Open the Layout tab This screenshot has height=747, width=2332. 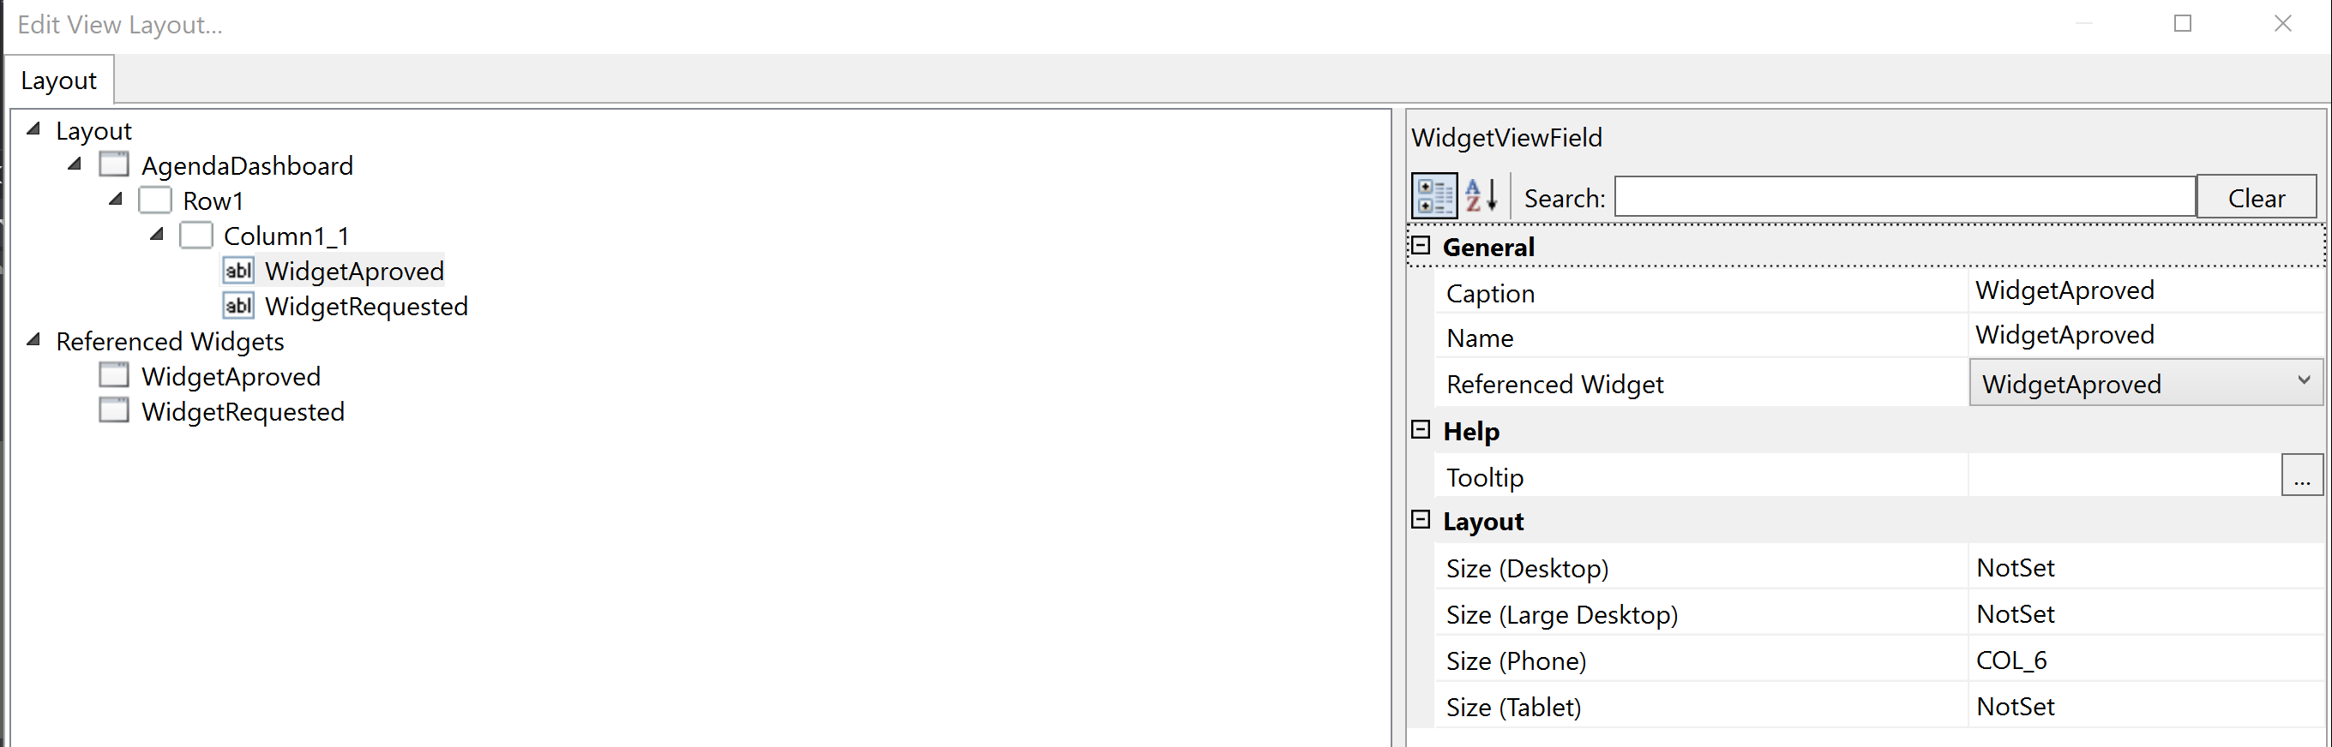click(59, 81)
